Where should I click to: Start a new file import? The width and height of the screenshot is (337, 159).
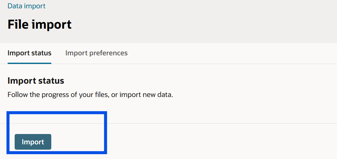pos(33,142)
